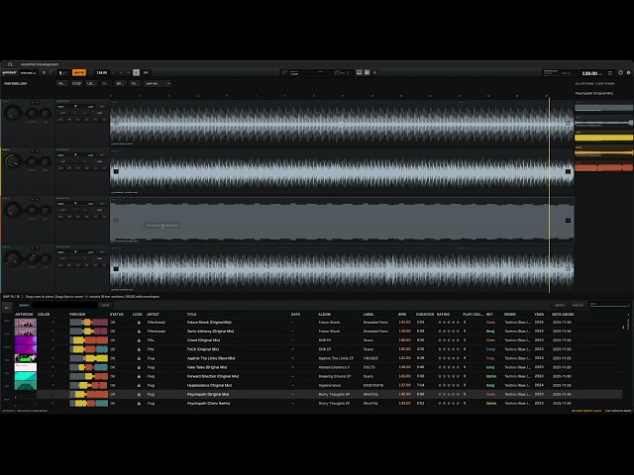Toggle the orange MASTER button
The height and width of the screenshot is (475, 634).
(79, 72)
